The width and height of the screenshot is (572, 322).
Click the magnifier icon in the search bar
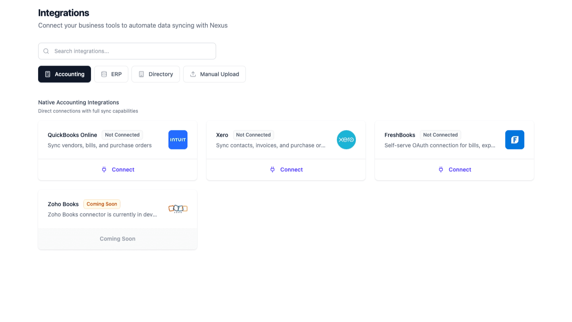[46, 51]
